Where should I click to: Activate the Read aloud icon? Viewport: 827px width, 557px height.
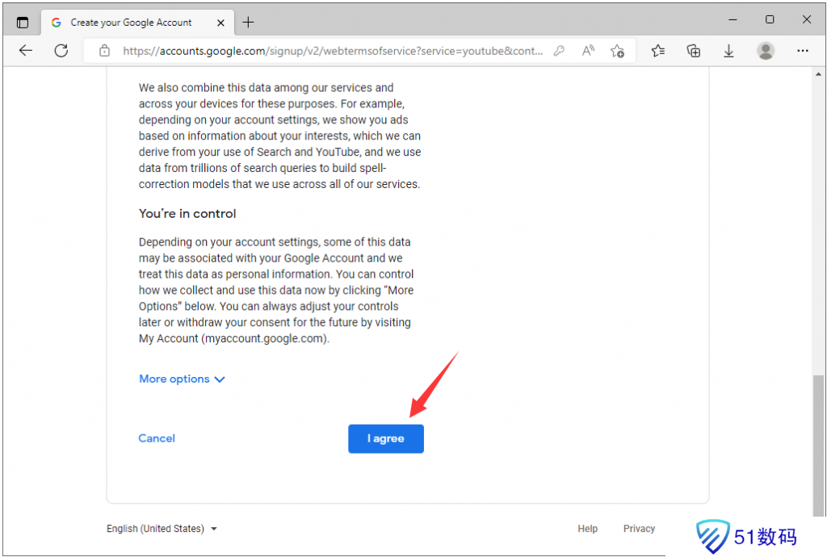pos(588,51)
